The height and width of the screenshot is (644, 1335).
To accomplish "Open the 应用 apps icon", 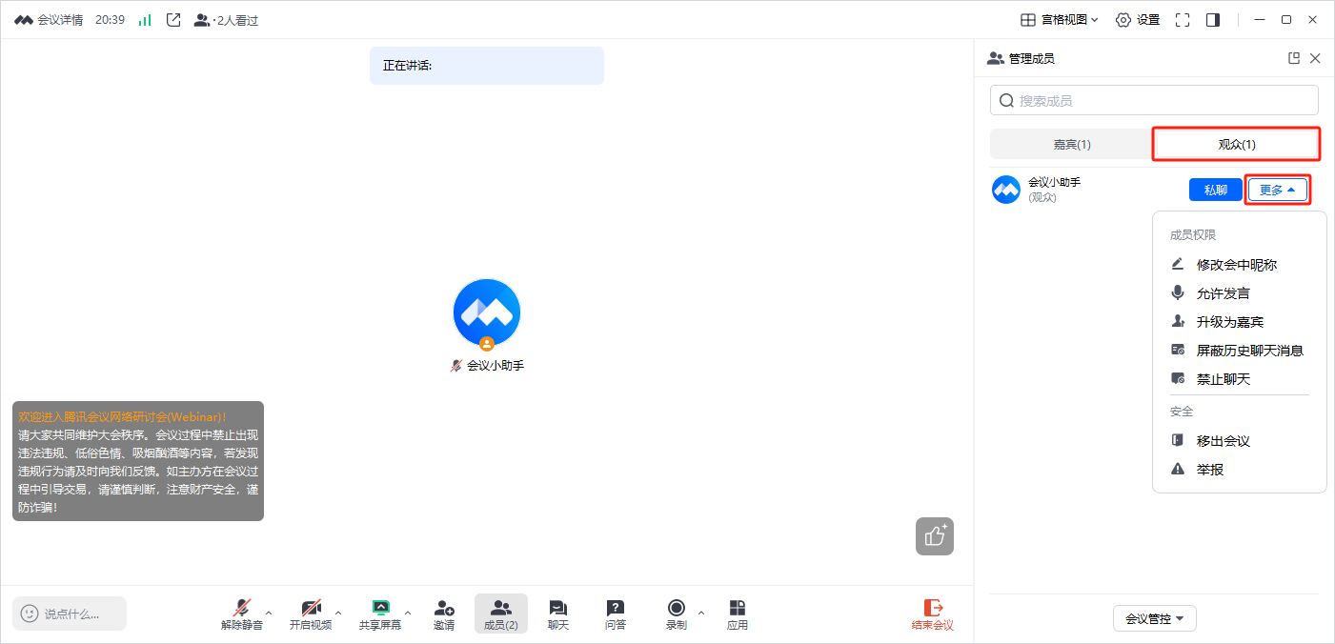I will (738, 614).
